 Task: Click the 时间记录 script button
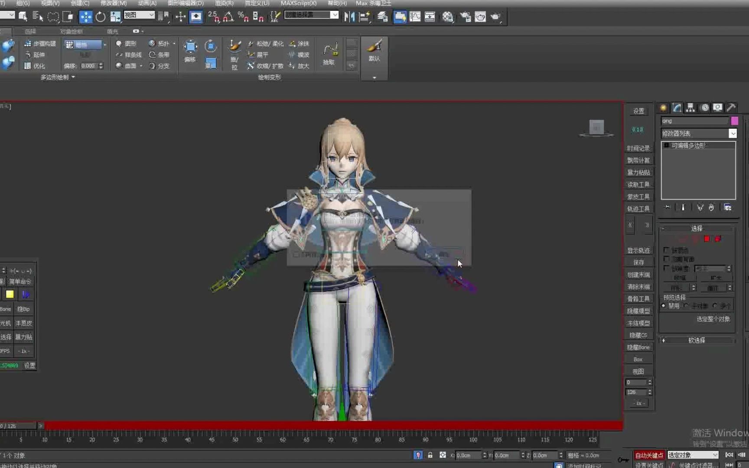tap(638, 148)
